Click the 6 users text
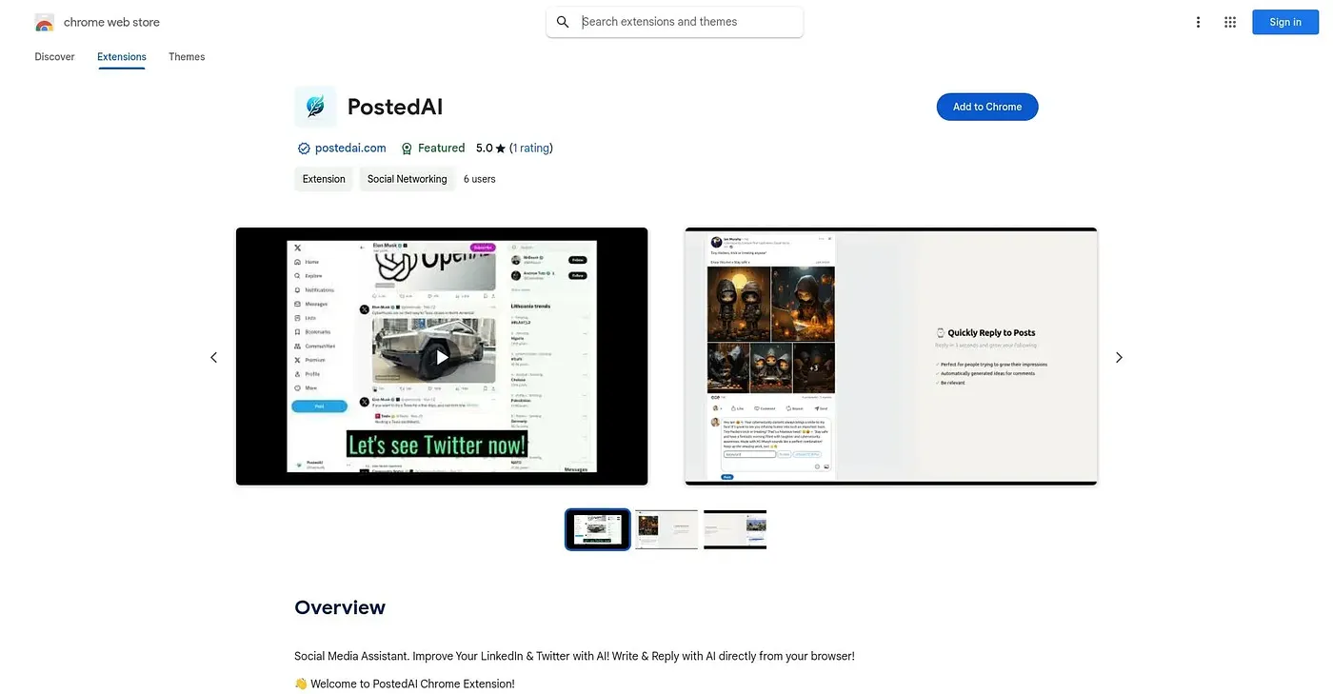The image size is (1333, 694). [x=480, y=179]
